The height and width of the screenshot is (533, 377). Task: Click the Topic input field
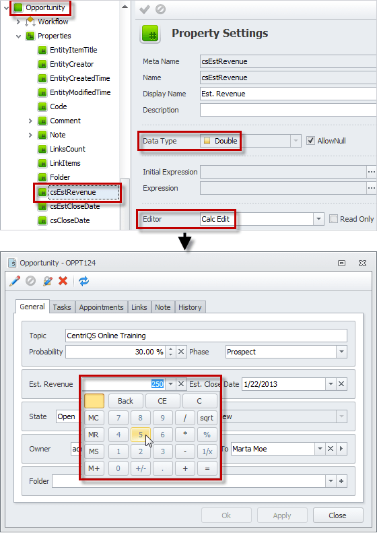coord(206,336)
